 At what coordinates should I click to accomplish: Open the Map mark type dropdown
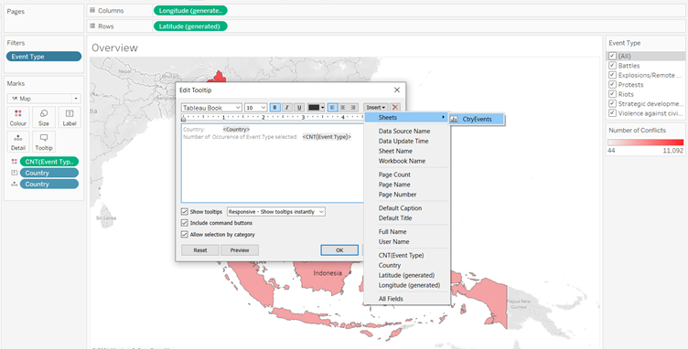(44, 99)
